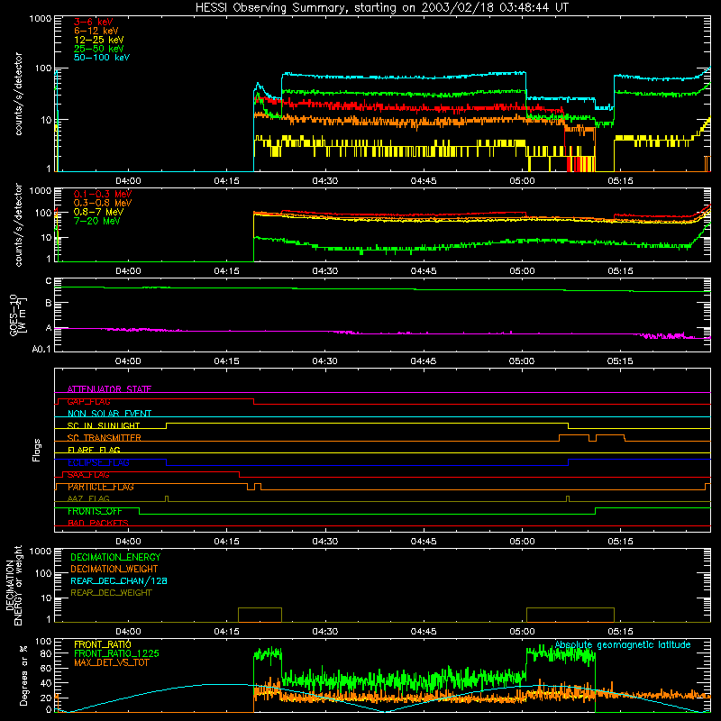Select the DECIMATION_ENERGY legend label
This screenshot has height=721, width=721.
pyautogui.click(x=115, y=557)
